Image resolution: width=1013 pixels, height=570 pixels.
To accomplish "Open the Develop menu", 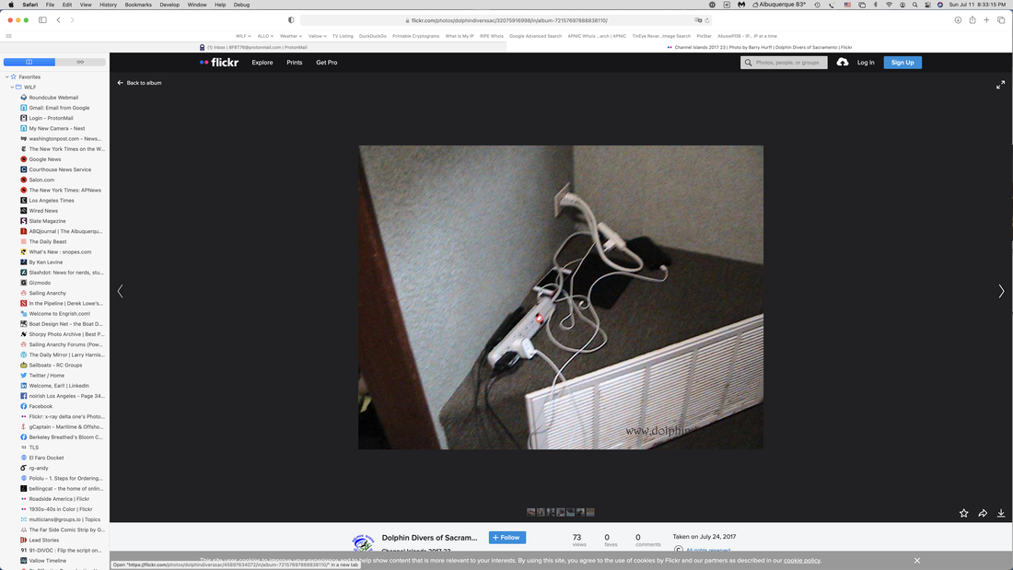I will click(169, 5).
